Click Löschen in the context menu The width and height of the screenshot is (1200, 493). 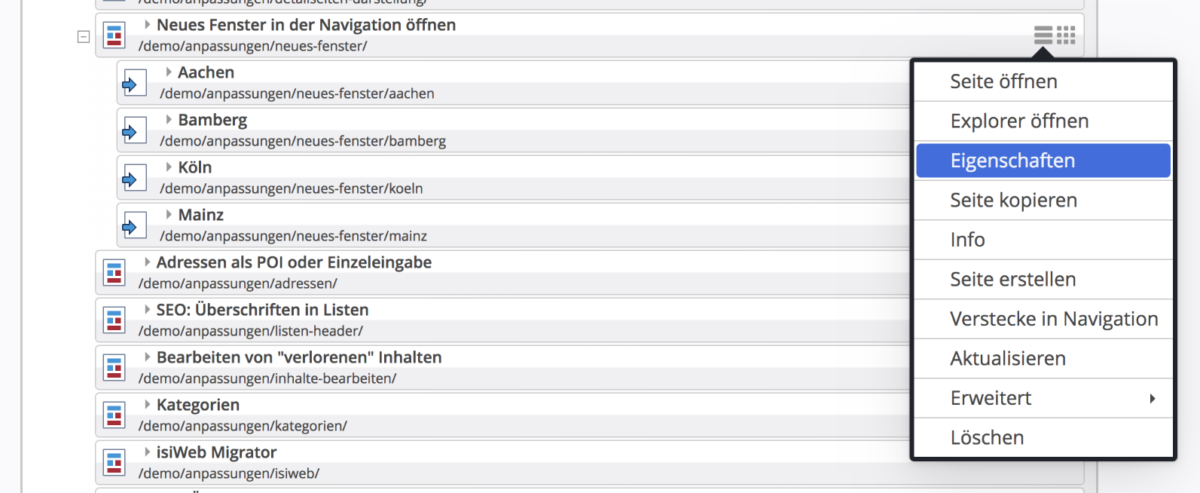tap(987, 438)
